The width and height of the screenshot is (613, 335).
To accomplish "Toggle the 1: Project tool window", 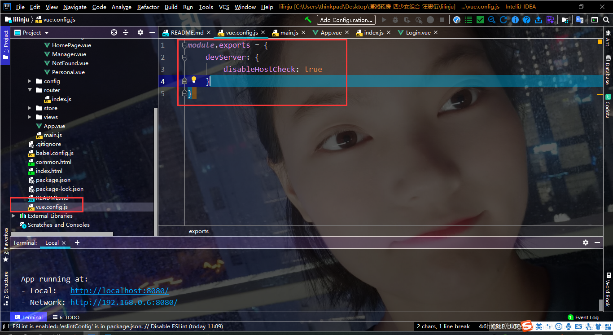I will pos(5,46).
